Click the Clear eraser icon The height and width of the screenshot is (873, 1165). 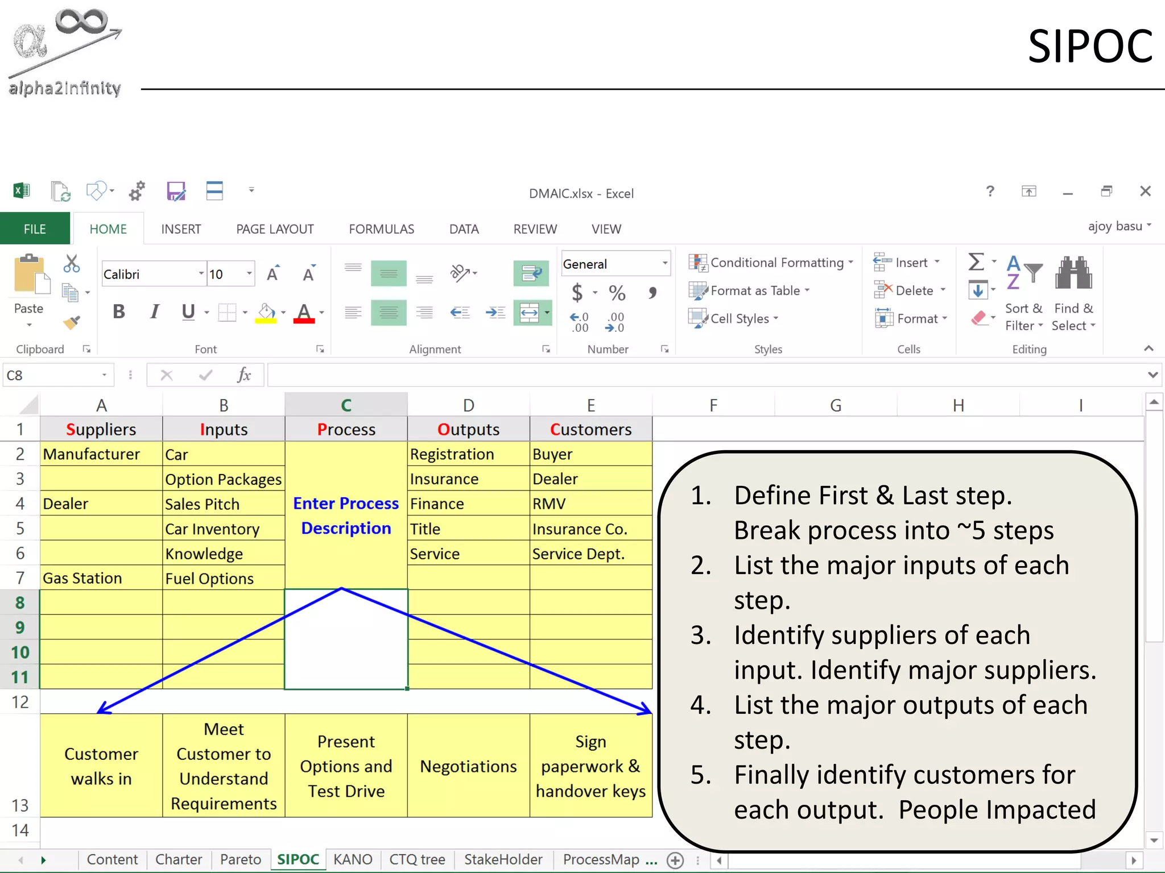(x=978, y=318)
